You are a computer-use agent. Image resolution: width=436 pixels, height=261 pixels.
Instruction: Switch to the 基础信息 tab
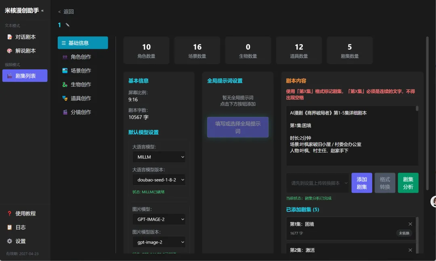point(83,43)
